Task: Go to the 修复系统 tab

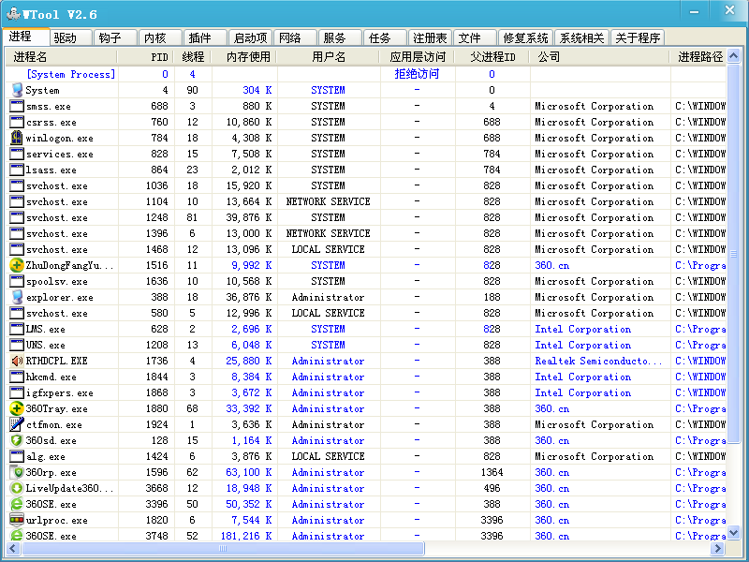Action: click(x=525, y=37)
